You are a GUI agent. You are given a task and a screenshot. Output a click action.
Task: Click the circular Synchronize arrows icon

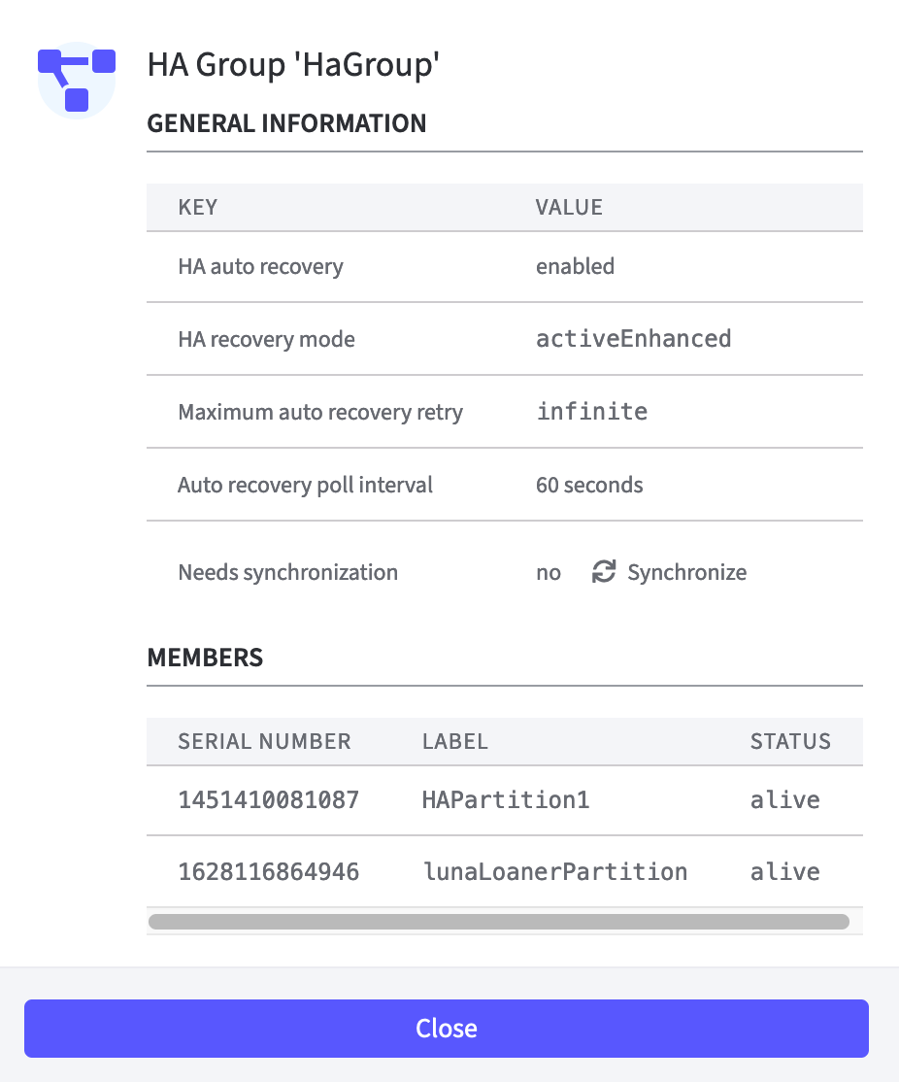pyautogui.click(x=604, y=572)
